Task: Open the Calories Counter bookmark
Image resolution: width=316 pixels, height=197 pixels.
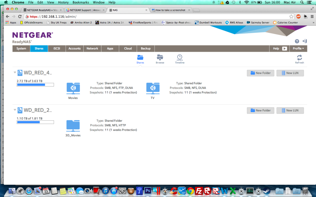Action: [285, 22]
